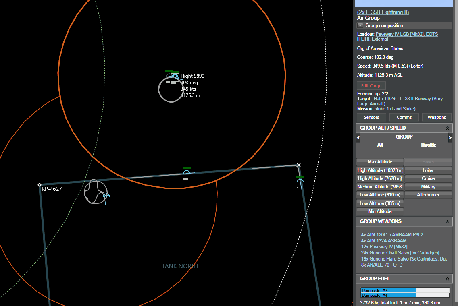Collapse the GROUP FUEL section
Screen dimensions: 458x306
pos(447,279)
